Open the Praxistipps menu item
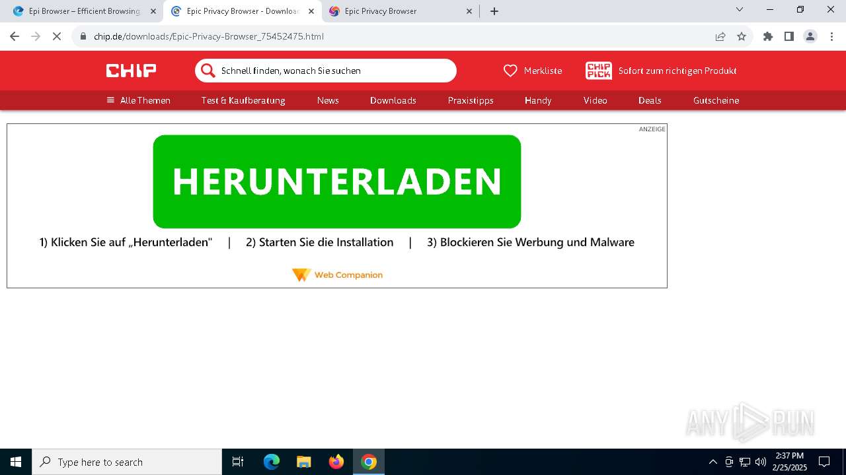Image resolution: width=846 pixels, height=475 pixels. (x=471, y=100)
